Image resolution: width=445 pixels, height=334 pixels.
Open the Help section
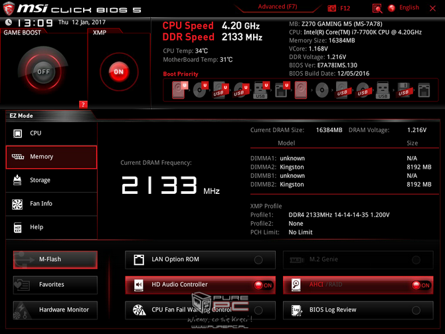pyautogui.click(x=51, y=227)
